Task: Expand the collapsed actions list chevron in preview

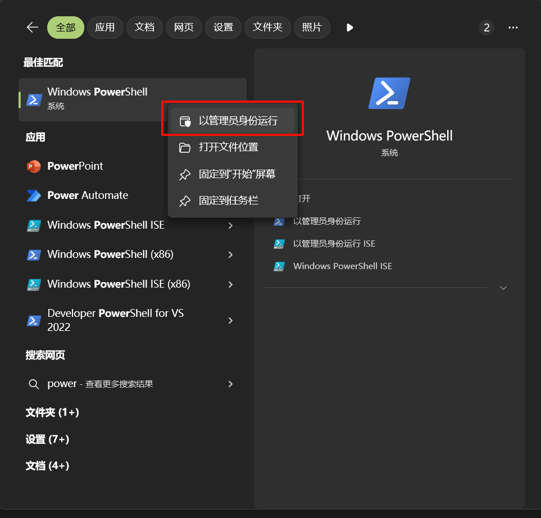Action: [503, 288]
